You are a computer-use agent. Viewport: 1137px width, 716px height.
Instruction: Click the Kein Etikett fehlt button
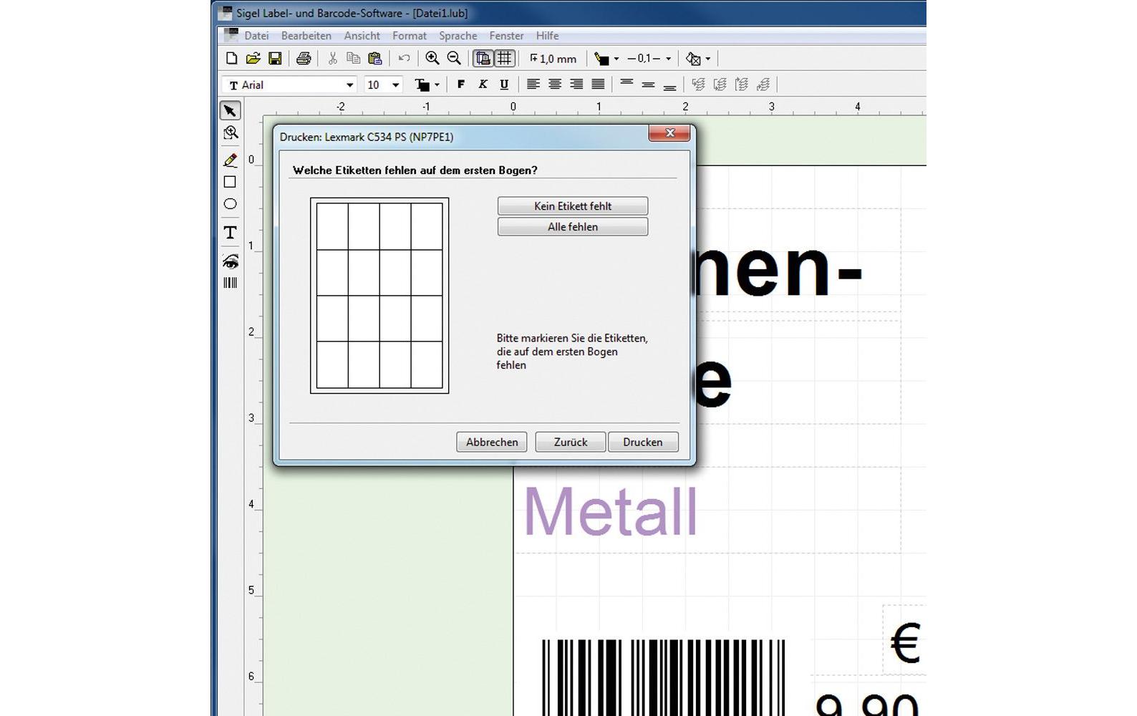572,206
